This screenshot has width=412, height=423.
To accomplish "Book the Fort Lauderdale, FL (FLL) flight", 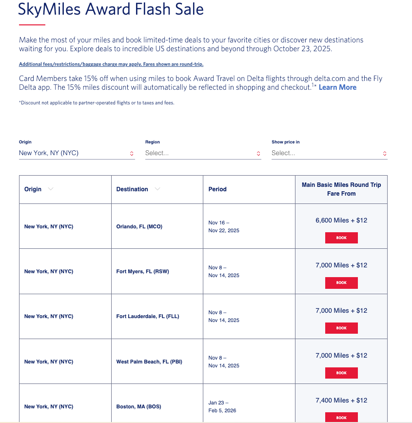I will 341,328.
